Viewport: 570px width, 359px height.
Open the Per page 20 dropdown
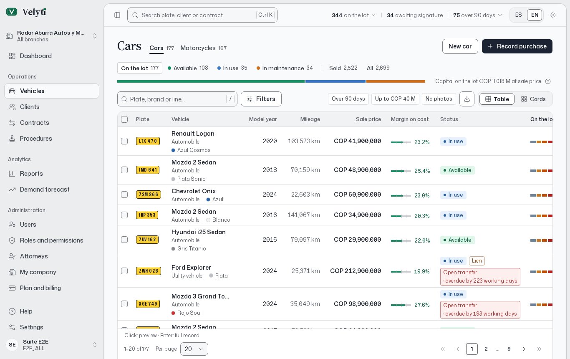[194, 349]
